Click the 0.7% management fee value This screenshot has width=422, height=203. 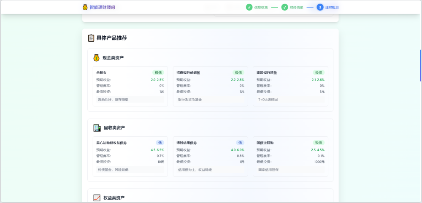pyautogui.click(x=160, y=156)
